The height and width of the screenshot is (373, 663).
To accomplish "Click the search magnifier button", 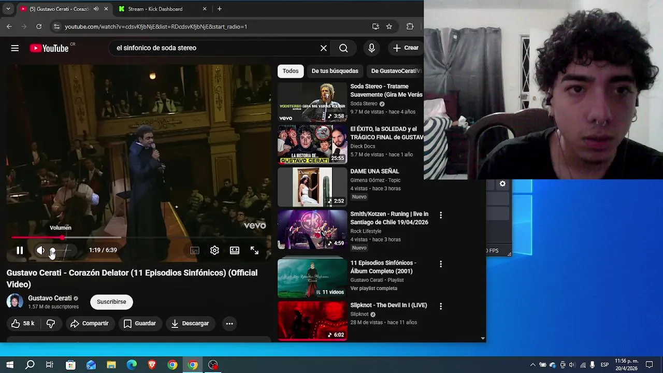I will [343, 48].
